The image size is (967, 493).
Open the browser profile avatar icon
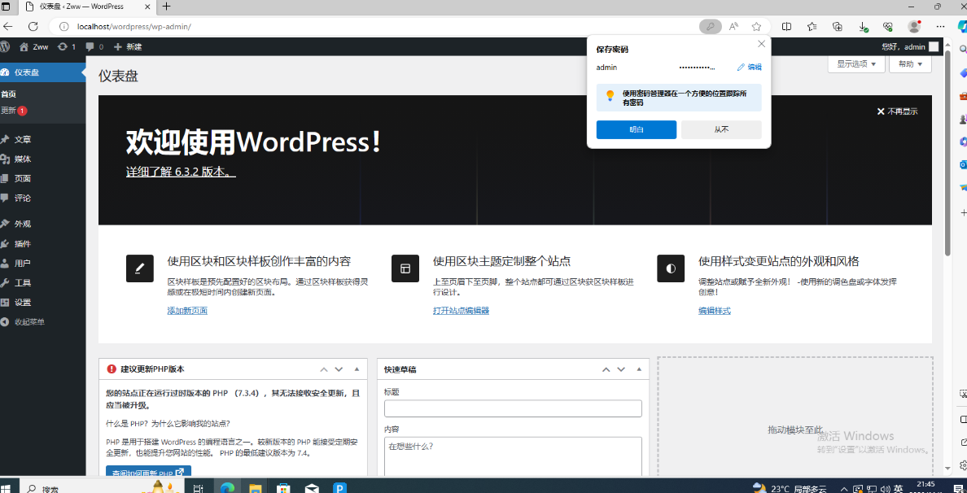tap(914, 26)
